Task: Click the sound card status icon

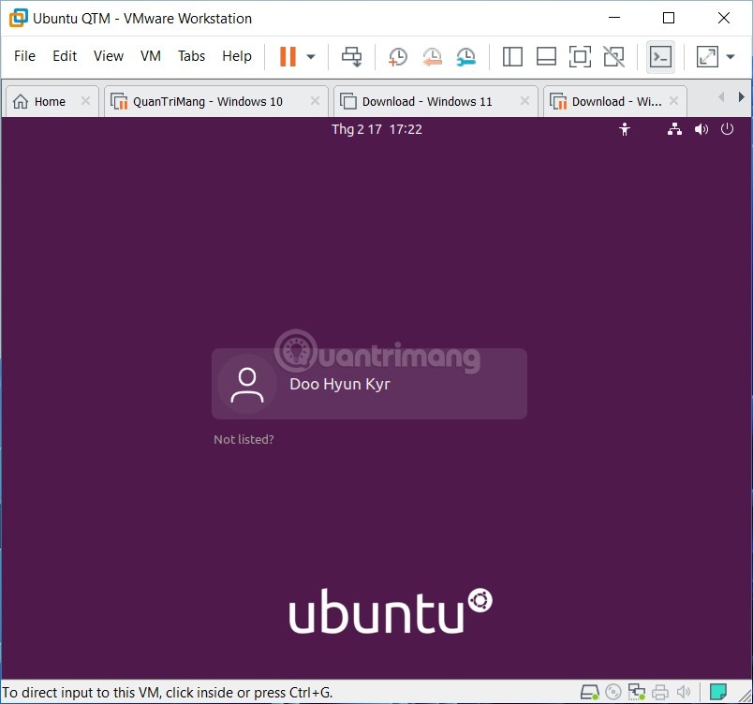Action: click(684, 692)
